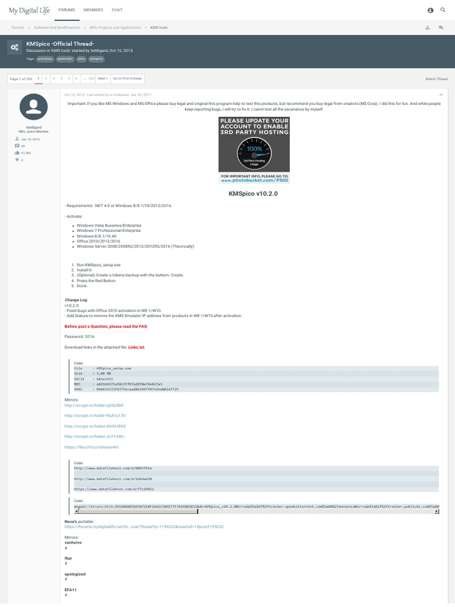Open the Links.txt attached file link
Viewport: 455px width, 607px height.
pos(136,347)
